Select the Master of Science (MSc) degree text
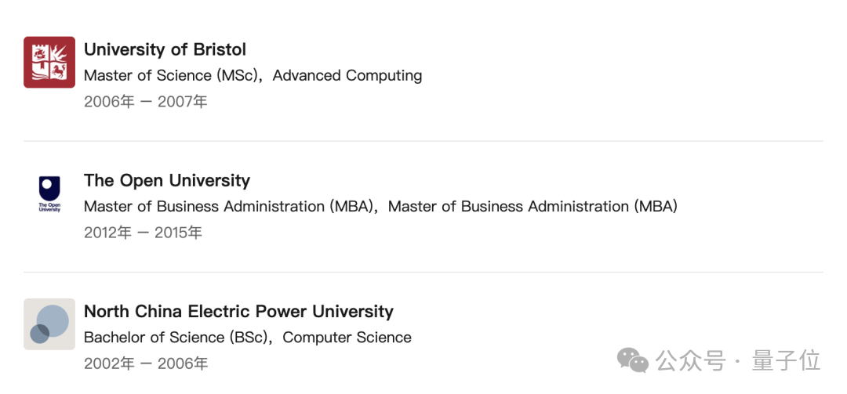 click(171, 75)
